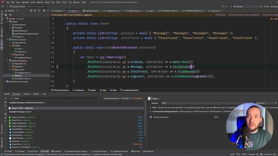
Task: Open the Terminal tool window
Action: (56, 151)
